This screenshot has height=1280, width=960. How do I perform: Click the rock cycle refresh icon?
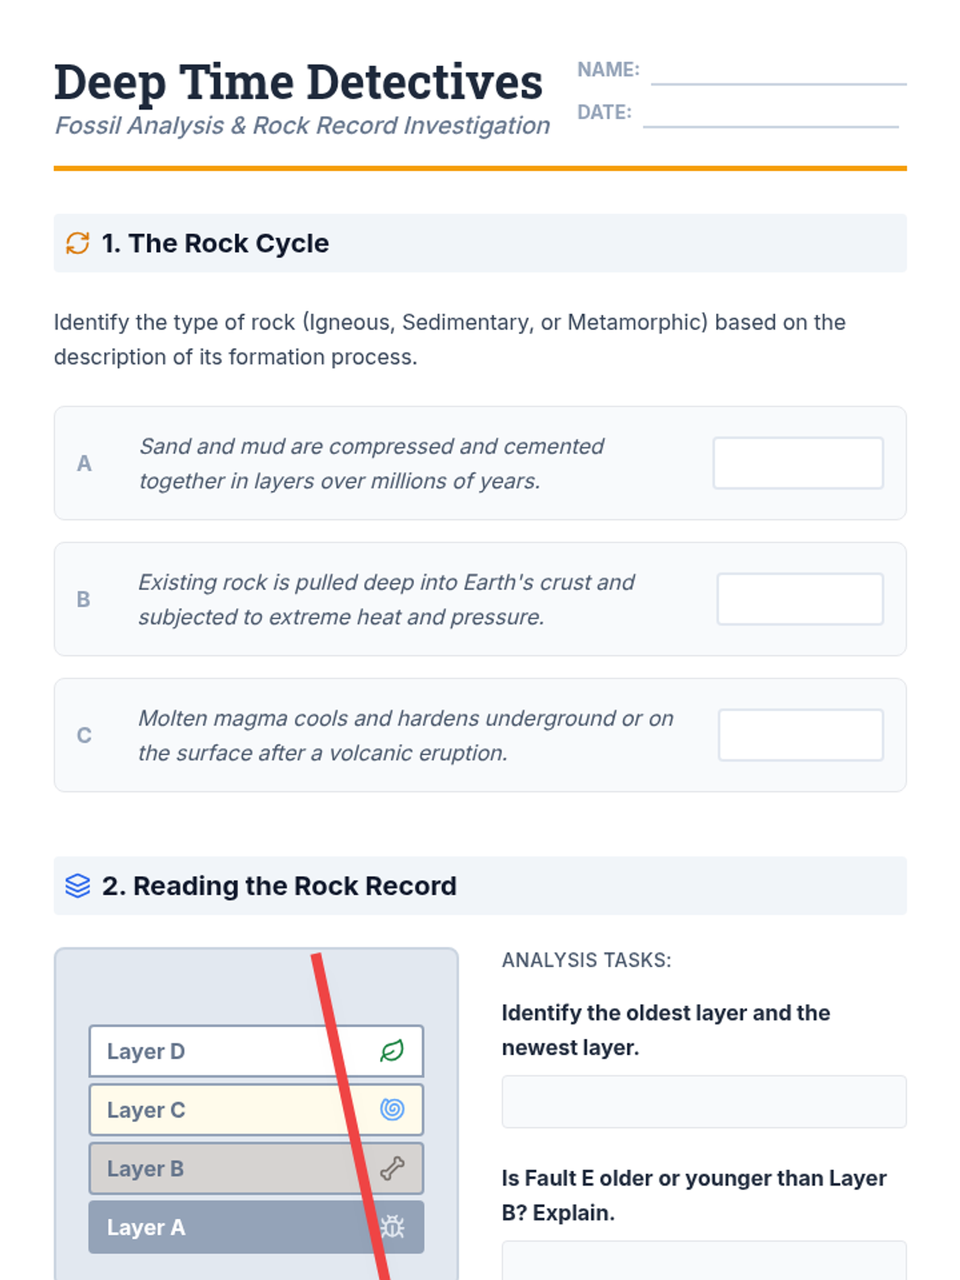click(x=78, y=243)
